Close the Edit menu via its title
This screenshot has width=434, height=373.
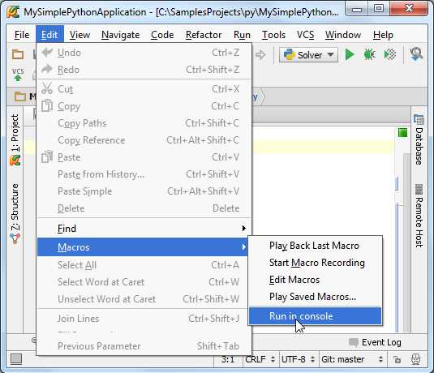[49, 35]
